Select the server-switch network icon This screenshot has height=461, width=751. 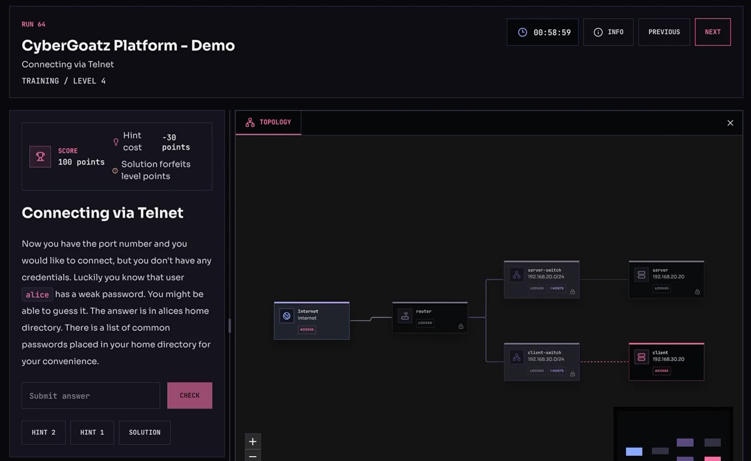(517, 275)
